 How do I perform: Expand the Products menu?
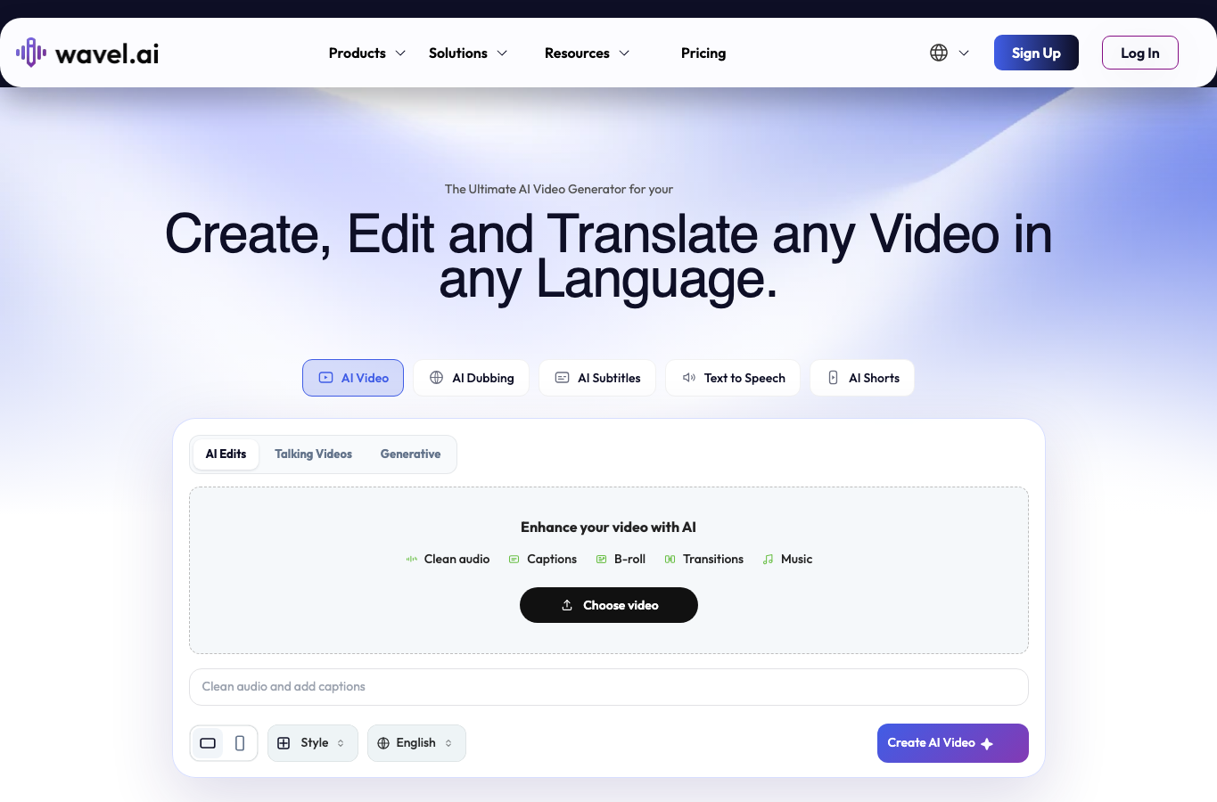point(367,53)
